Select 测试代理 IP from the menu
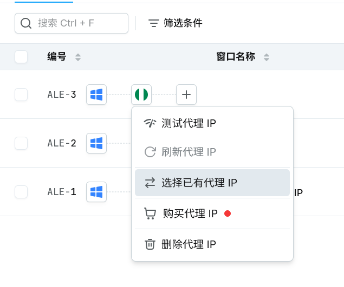Viewport: 344px width, 287px height. (x=212, y=123)
